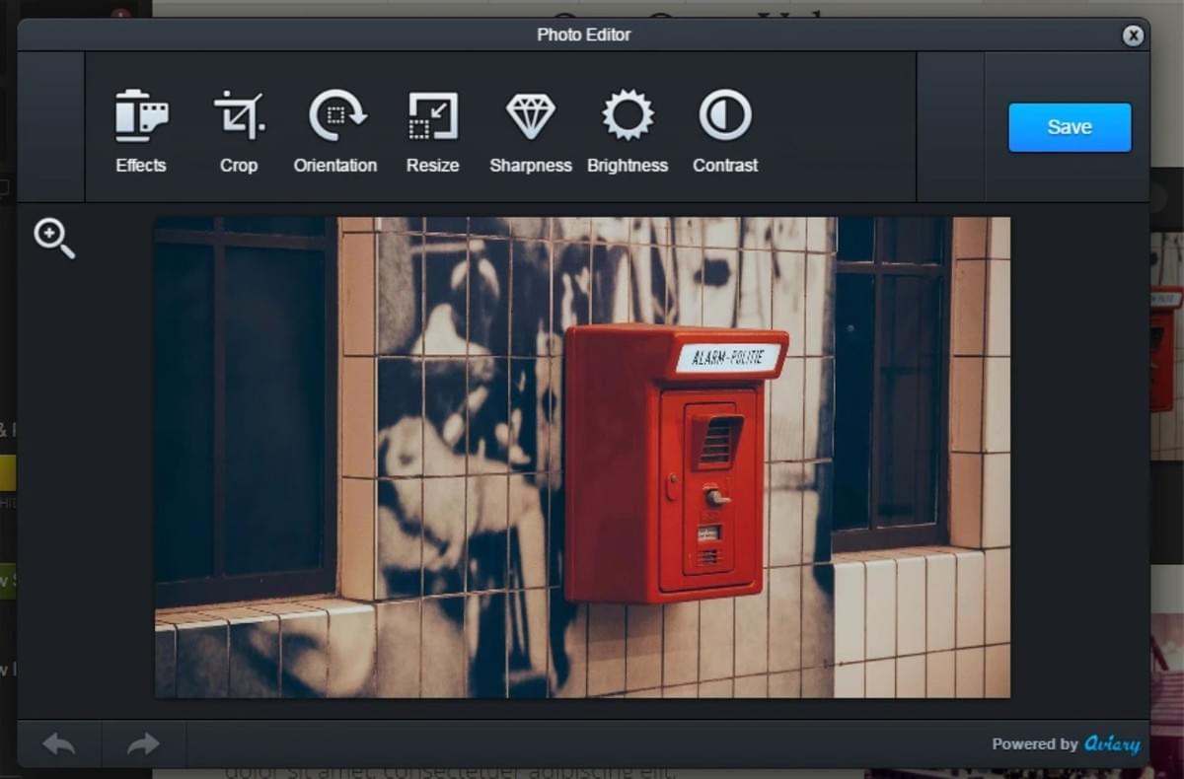Click the mailbox photo in the editor canvas

click(x=582, y=458)
